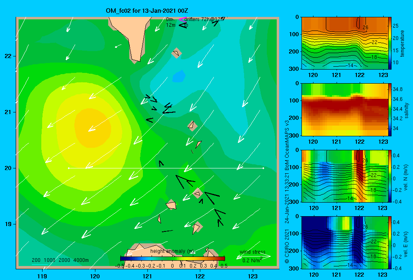Click the '0.2 N/m' wind stress value

pyautogui.click(x=251, y=260)
